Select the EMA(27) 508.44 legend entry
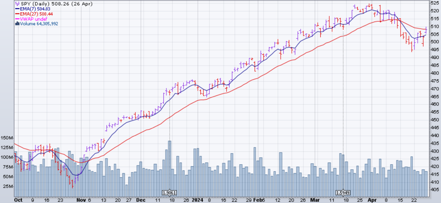 tap(36, 14)
